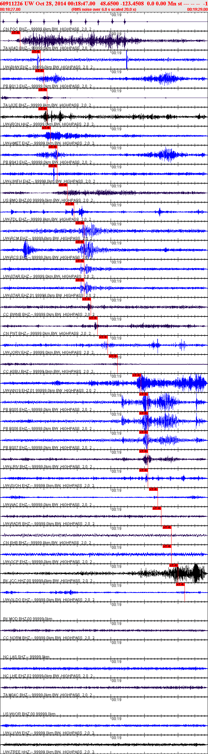Select the US WVOR BHZ 00 station label
The image size is (208, 754).
(x=29, y=714)
